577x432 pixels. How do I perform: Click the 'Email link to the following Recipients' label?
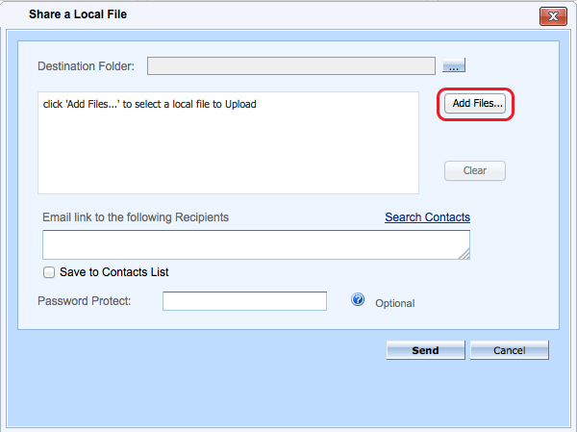pyautogui.click(x=136, y=217)
